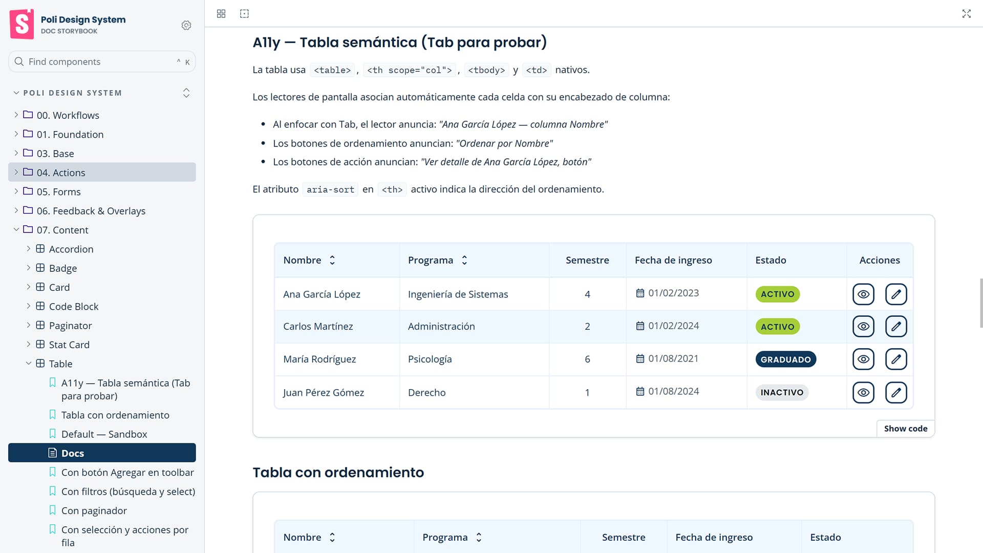View details of Ana García López
983x553 pixels.
tap(863, 294)
